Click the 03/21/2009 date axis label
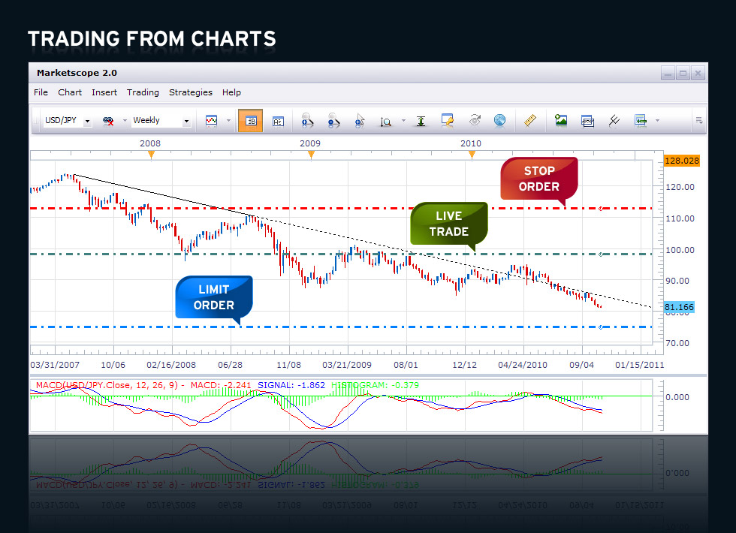 tap(347, 365)
